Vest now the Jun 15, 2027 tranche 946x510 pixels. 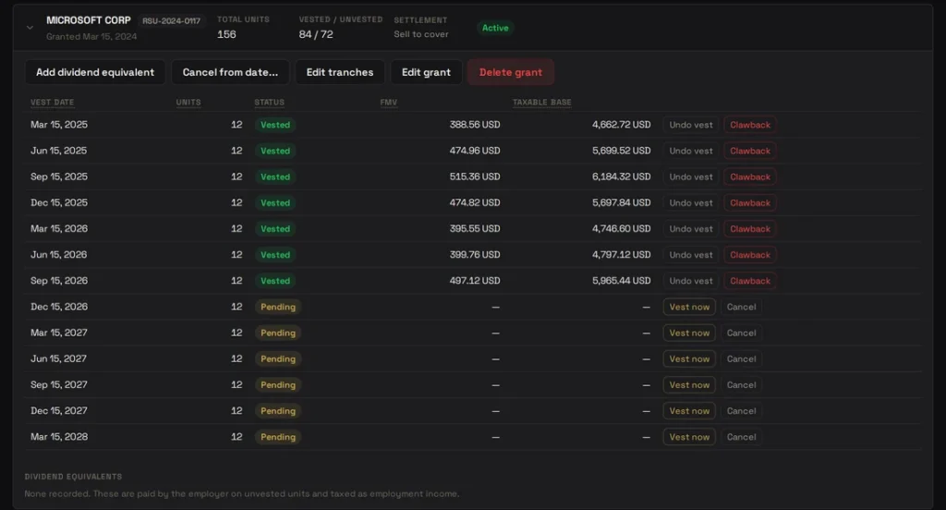click(x=689, y=358)
